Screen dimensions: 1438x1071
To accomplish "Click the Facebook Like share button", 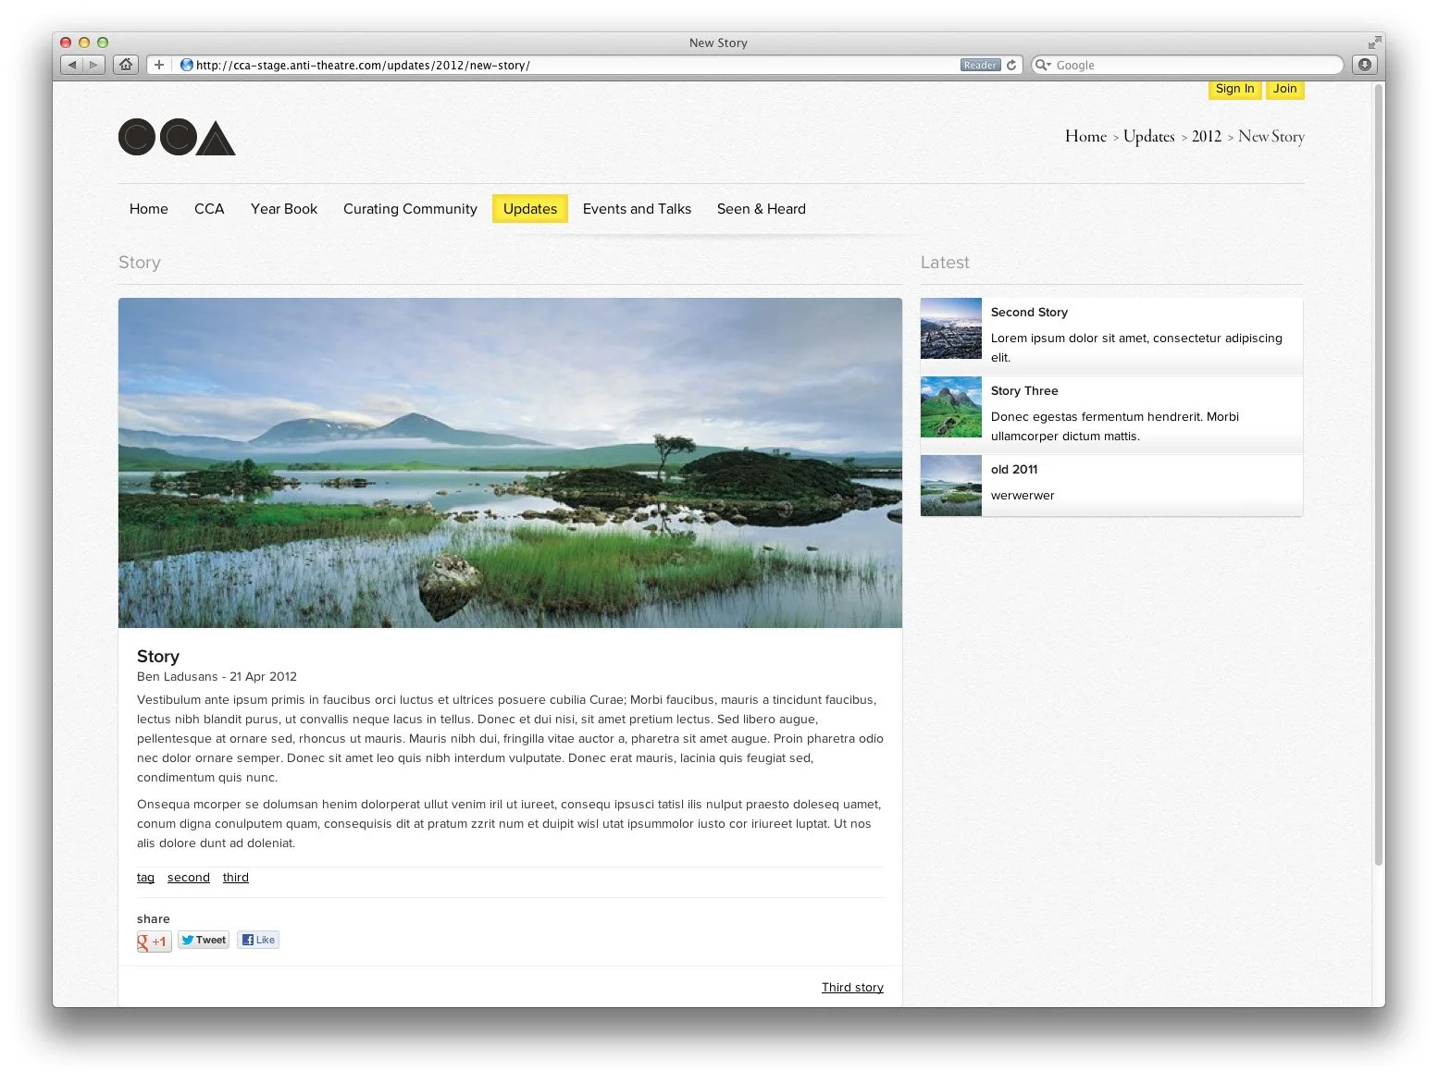I will (258, 940).
